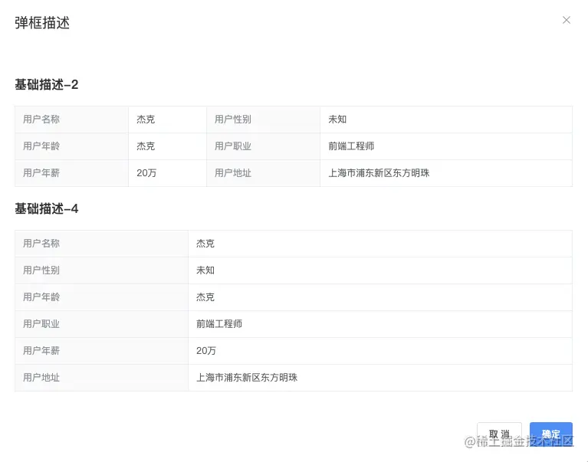Select the 弹框描述 dialog title

(42, 23)
